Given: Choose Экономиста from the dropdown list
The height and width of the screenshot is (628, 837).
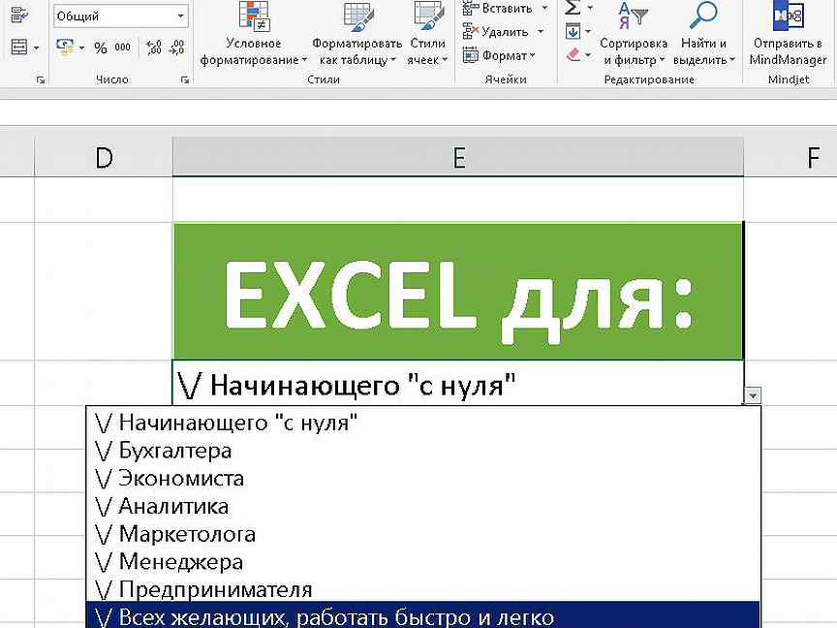Looking at the screenshot, I should coord(422,478).
